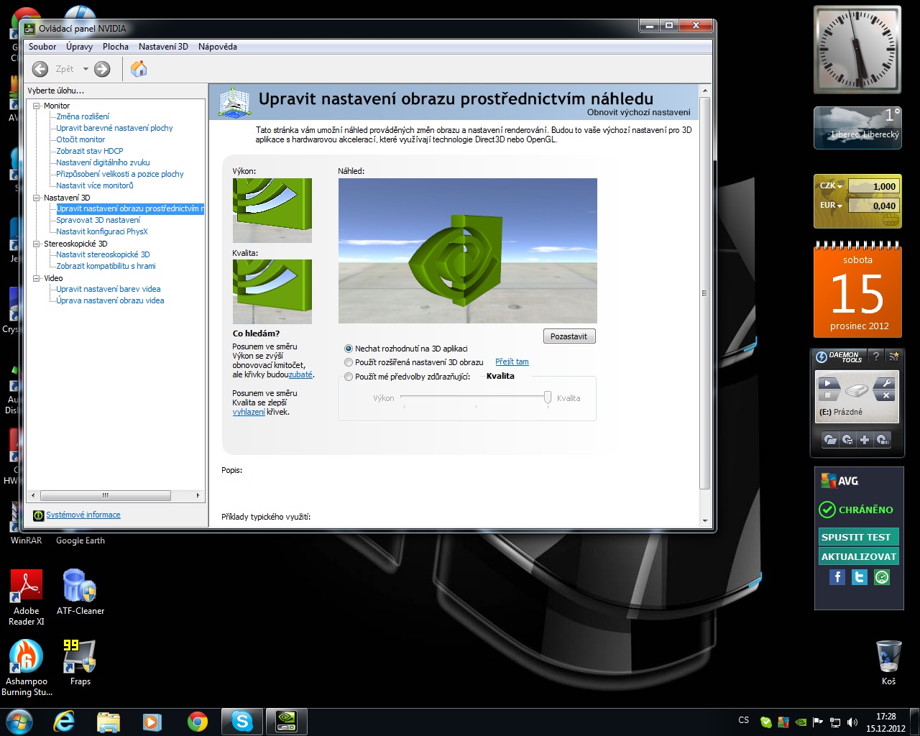Open the Plocha menu

coord(115,47)
